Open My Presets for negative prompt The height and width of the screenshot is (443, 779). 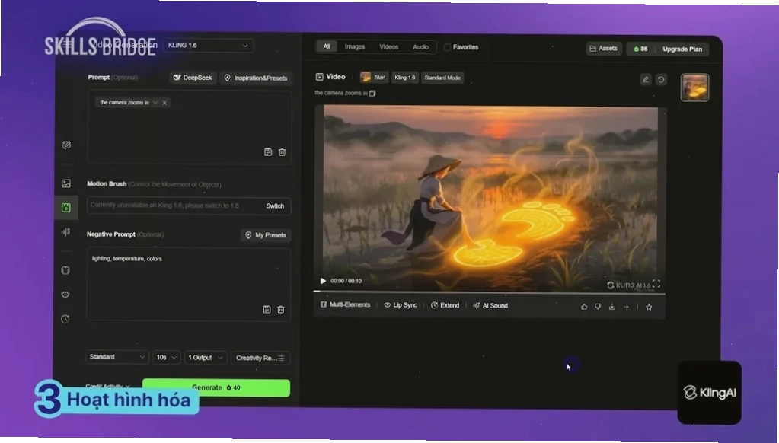pyautogui.click(x=266, y=235)
